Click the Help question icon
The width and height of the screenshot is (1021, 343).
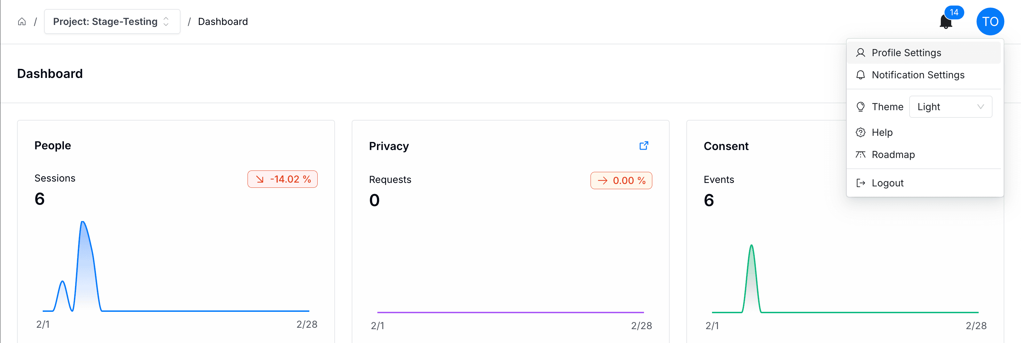click(x=860, y=133)
